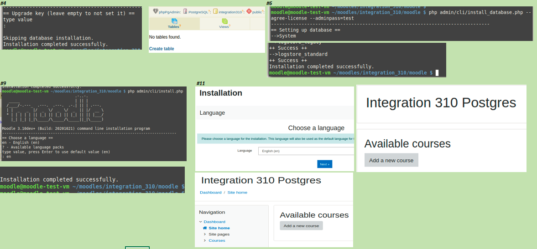Collapse the Dashboard node in the Navigation block
Image resolution: width=537 pixels, height=249 pixels.
[x=201, y=222]
